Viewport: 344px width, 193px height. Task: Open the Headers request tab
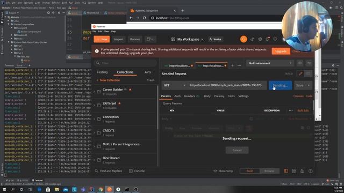[x=191, y=96]
